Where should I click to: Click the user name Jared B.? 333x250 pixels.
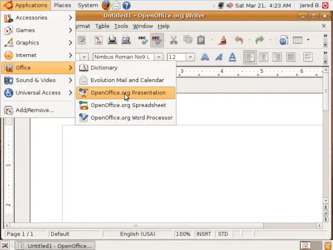(x=310, y=5)
